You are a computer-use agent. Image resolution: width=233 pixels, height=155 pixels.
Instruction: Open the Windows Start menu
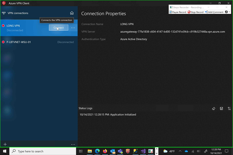point(4,151)
